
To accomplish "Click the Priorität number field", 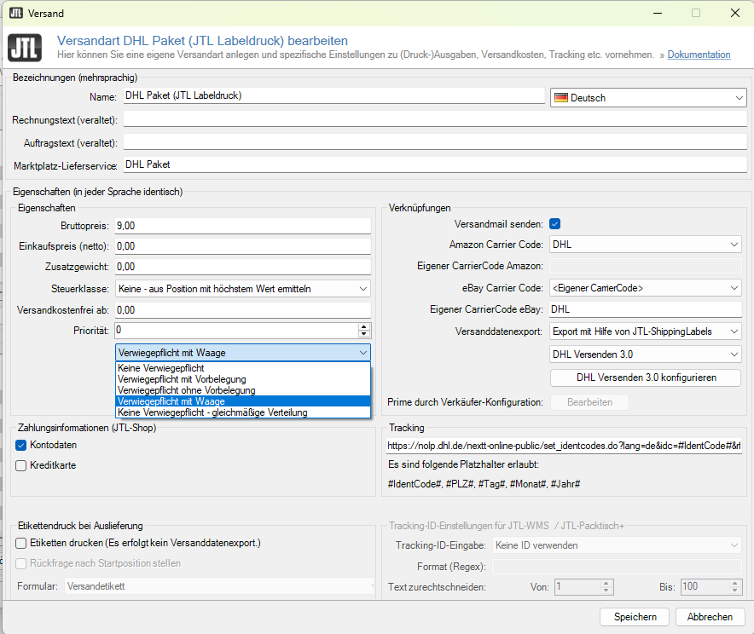I will pyautogui.click(x=236, y=331).
